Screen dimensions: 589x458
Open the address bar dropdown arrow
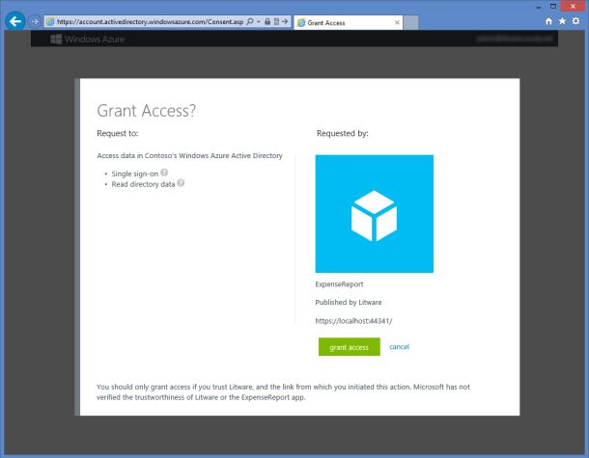pyautogui.click(x=259, y=22)
